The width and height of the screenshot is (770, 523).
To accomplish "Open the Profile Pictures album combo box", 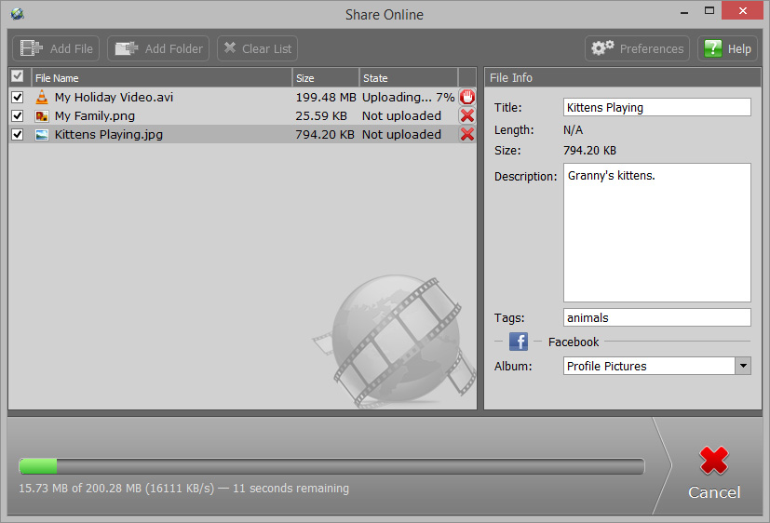I will pyautogui.click(x=649, y=366).
